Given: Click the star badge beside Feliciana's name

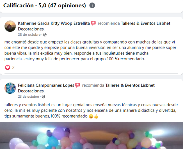Looking at the screenshot, I should [x=77, y=85].
